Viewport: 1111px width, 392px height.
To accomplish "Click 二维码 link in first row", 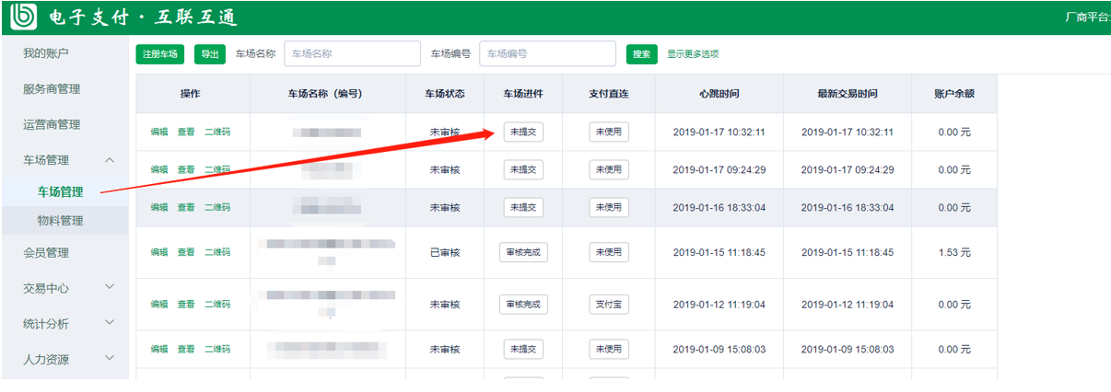I will (x=217, y=133).
